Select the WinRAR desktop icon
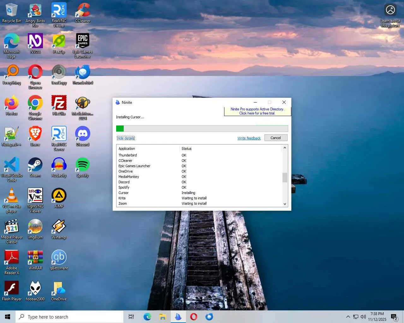Screen dimensions: 404x323 pos(35,260)
